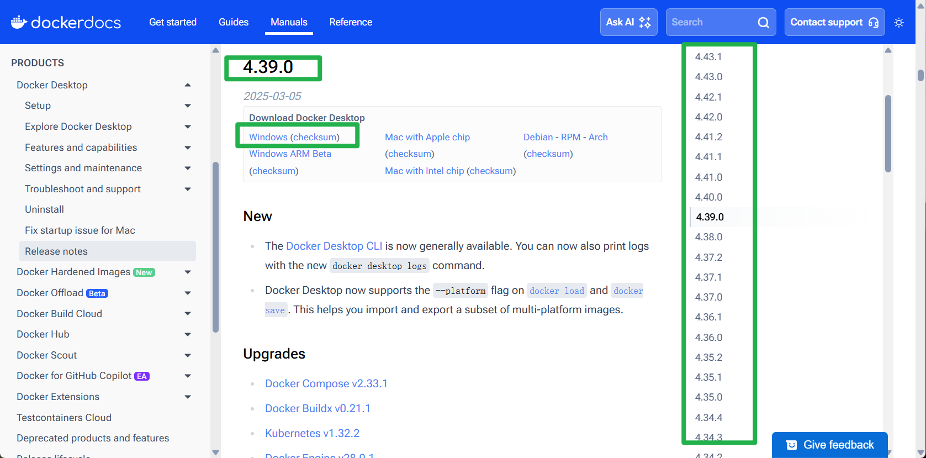The image size is (926, 458).
Task: Open the Get started menu
Action: pos(173,22)
